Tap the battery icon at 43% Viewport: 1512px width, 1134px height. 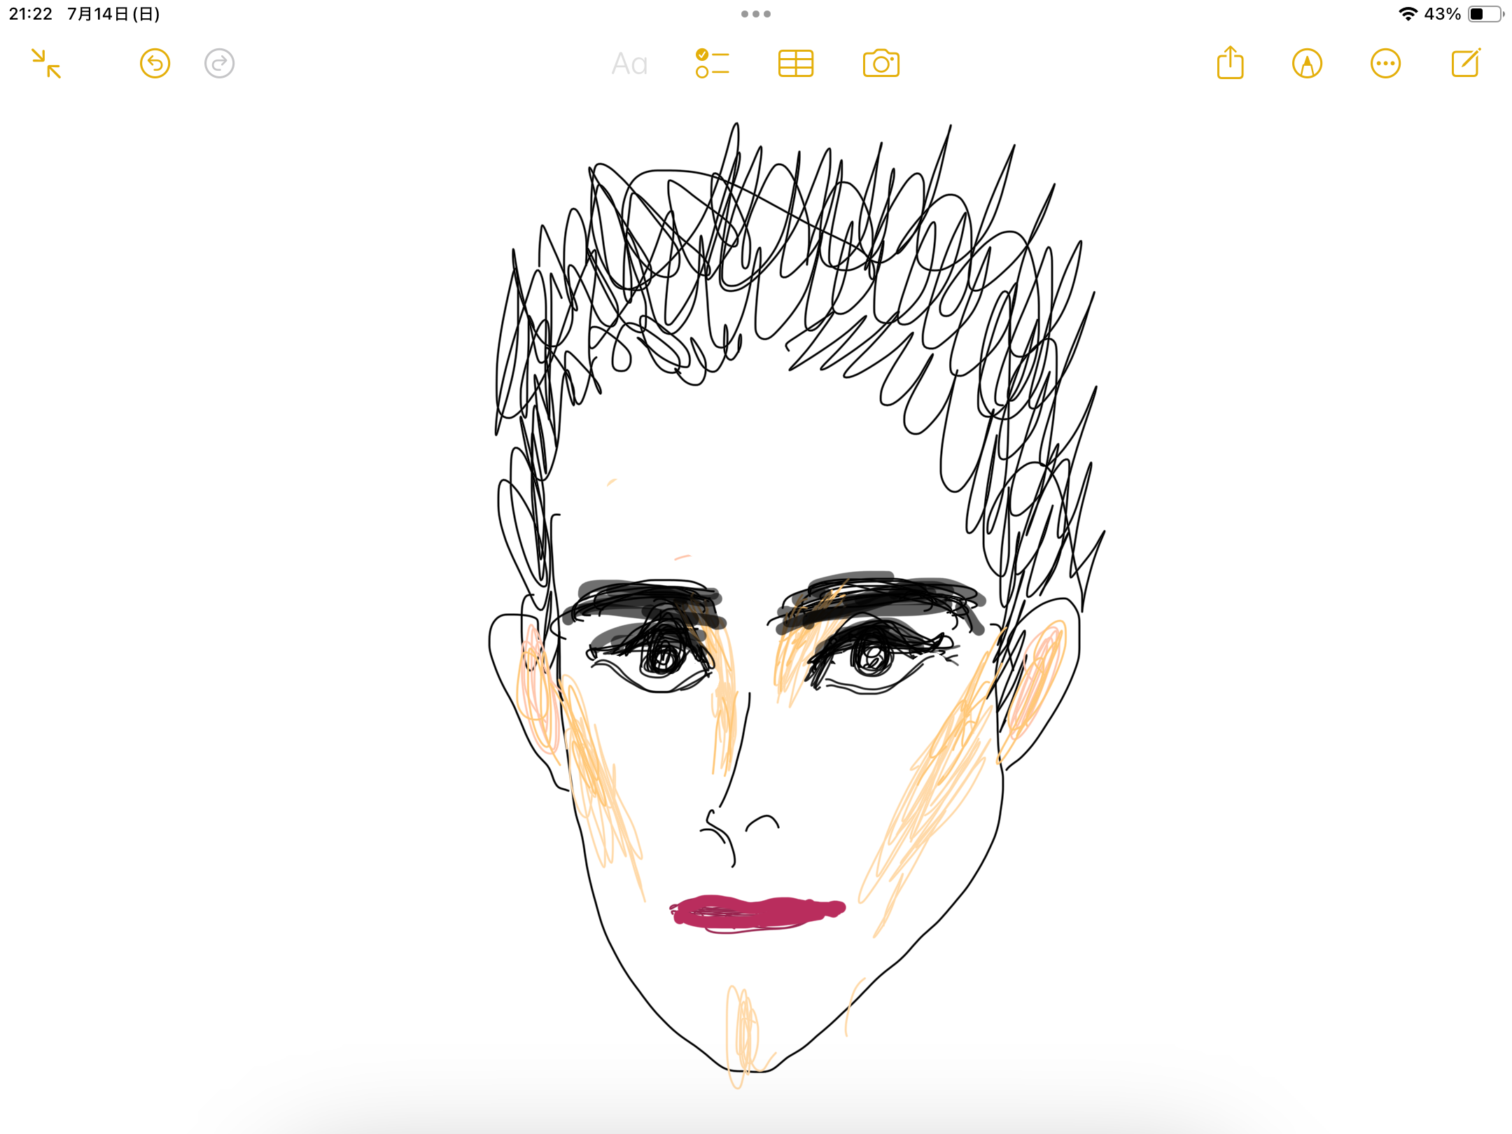[x=1486, y=14]
